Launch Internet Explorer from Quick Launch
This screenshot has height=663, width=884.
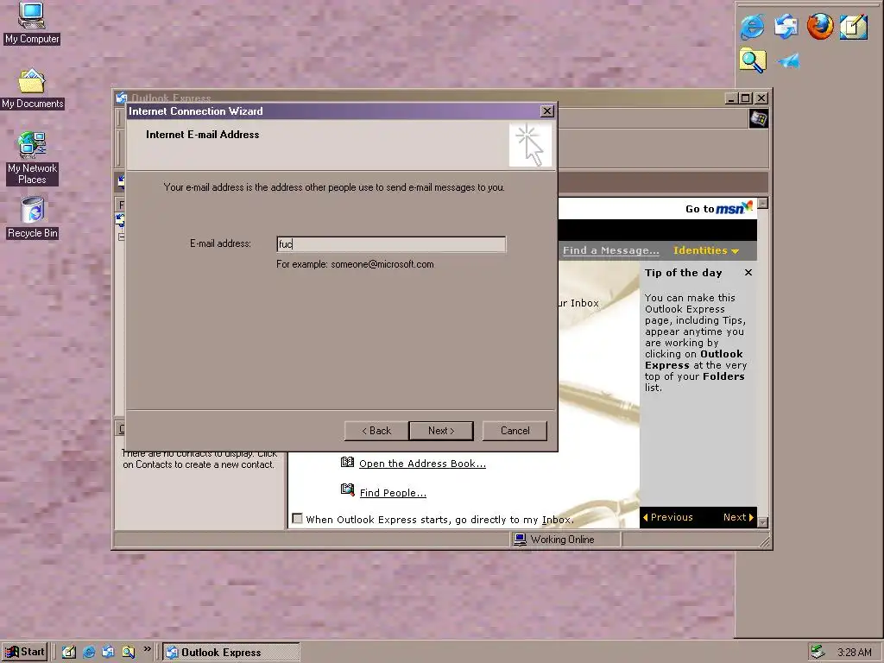(x=89, y=653)
